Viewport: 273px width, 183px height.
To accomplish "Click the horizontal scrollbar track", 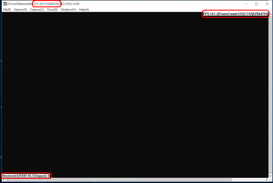I will pos(136,180).
